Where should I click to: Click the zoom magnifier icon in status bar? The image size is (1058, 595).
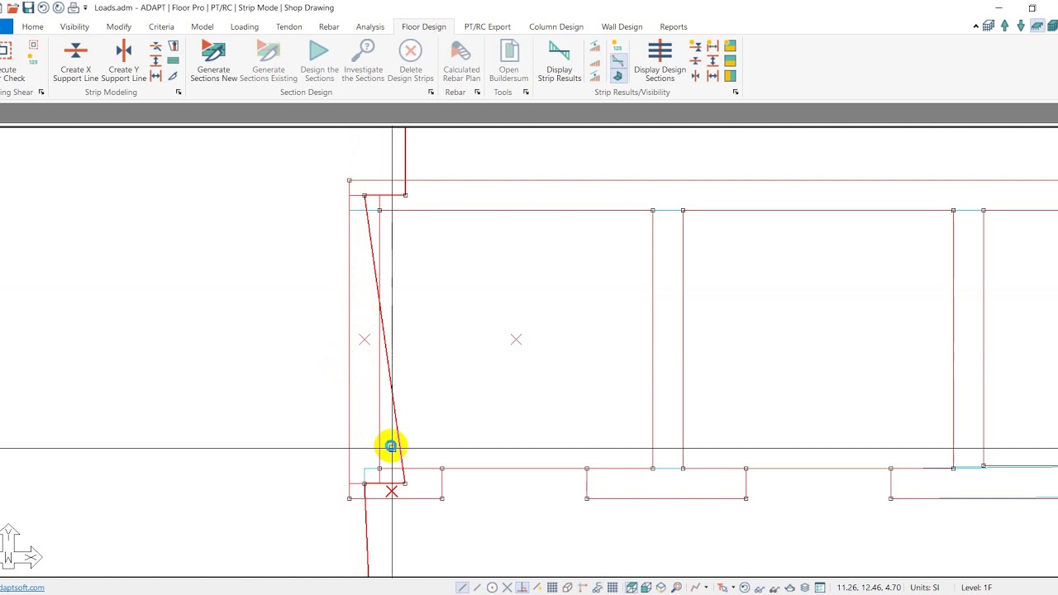click(676, 588)
